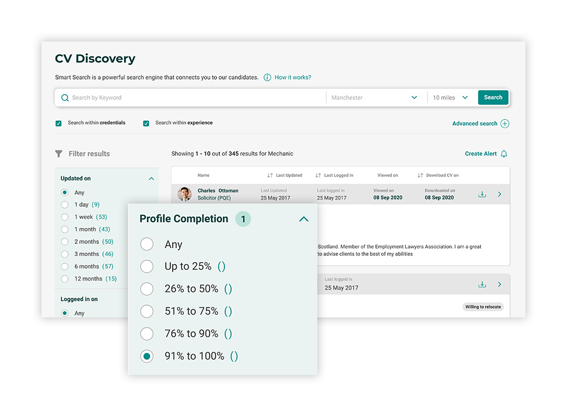
Task: Collapse the Updated on filter section
Action: point(152,179)
